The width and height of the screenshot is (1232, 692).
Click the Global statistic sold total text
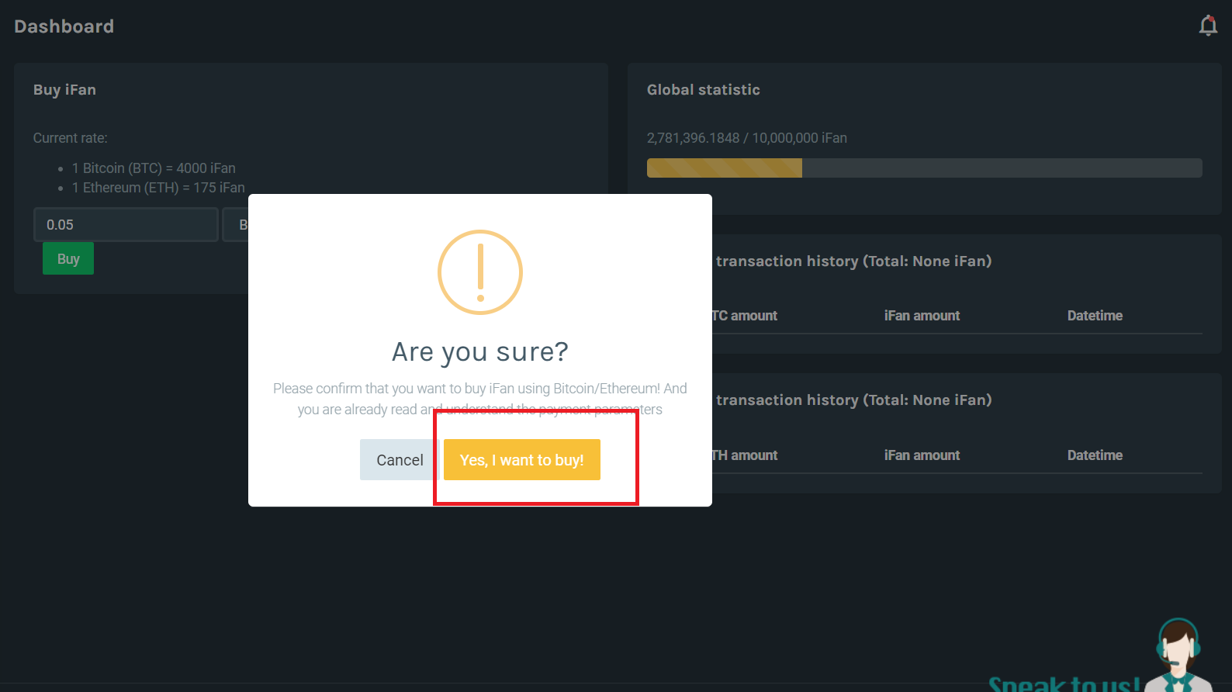click(746, 138)
